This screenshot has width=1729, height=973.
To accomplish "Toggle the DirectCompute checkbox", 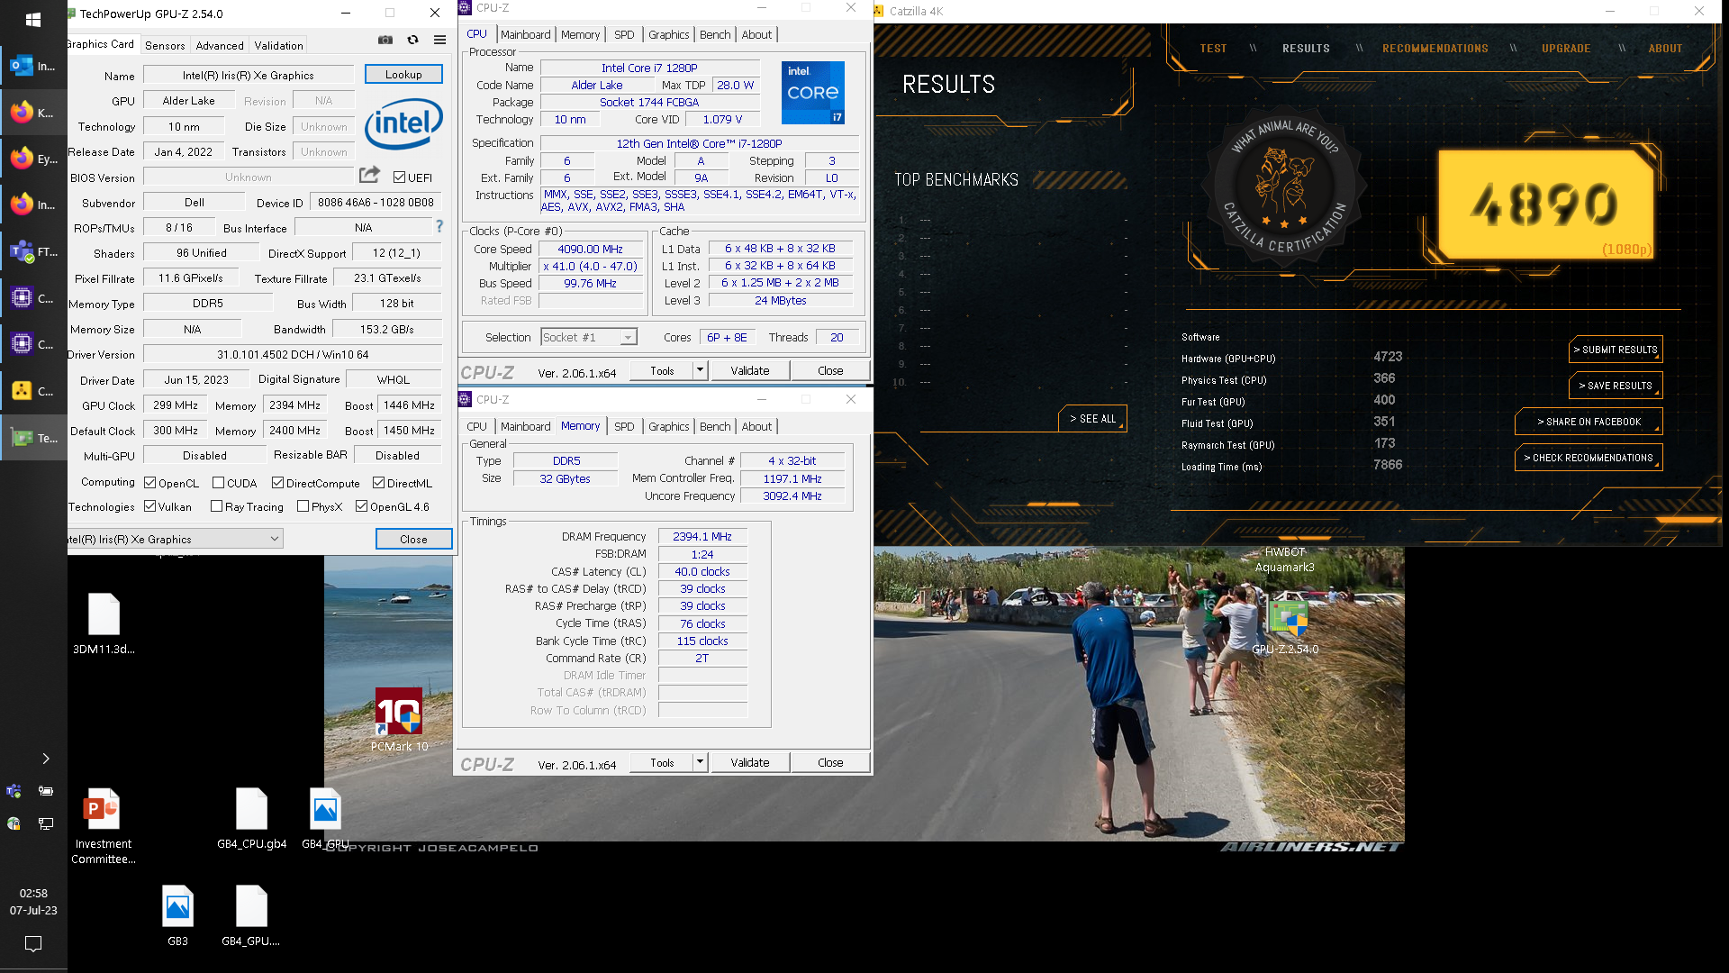I will click(x=278, y=483).
